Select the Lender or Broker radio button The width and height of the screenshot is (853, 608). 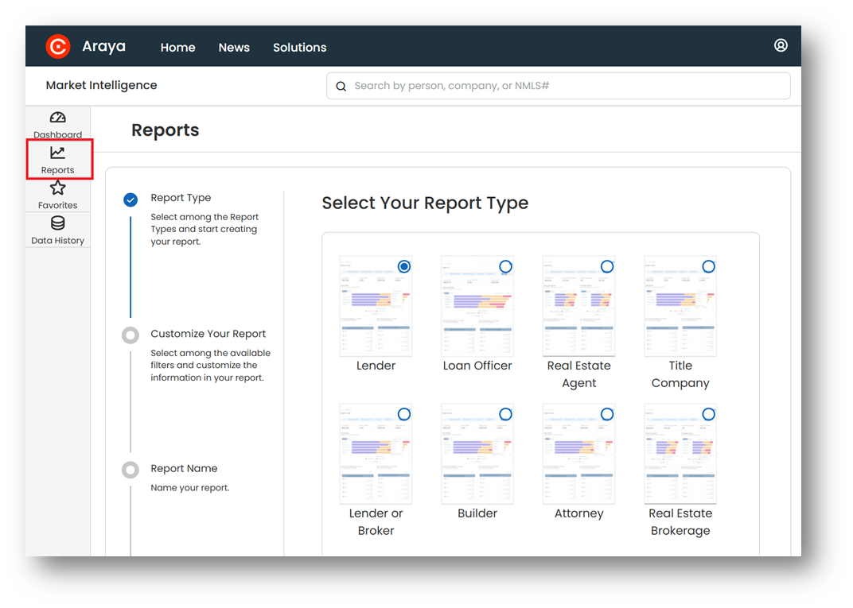[x=404, y=415]
